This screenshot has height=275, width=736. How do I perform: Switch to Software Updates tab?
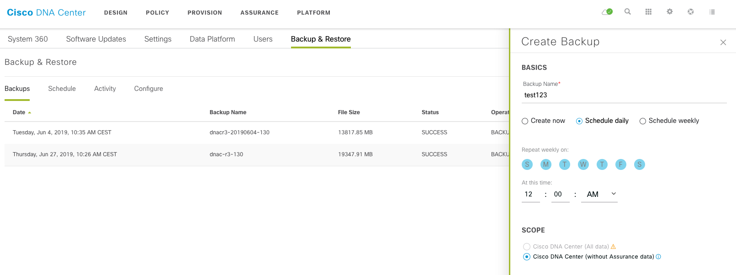[96, 39]
